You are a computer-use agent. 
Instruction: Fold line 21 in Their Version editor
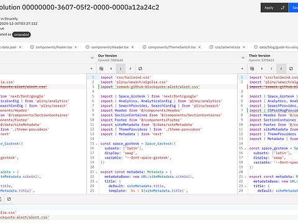pyautogui.click(x=245, y=177)
